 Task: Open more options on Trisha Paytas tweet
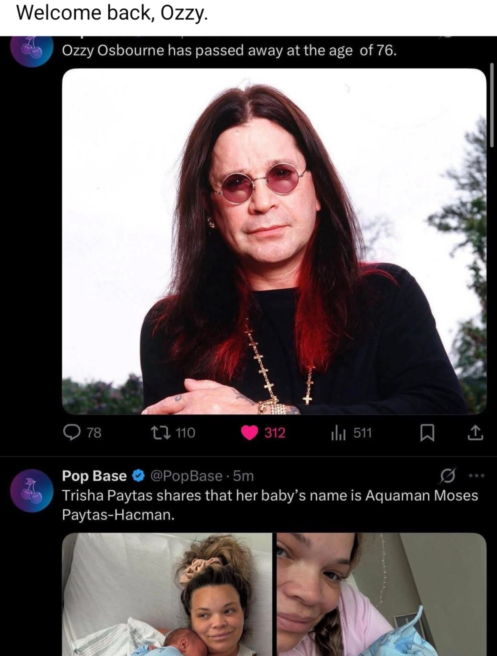click(x=477, y=476)
